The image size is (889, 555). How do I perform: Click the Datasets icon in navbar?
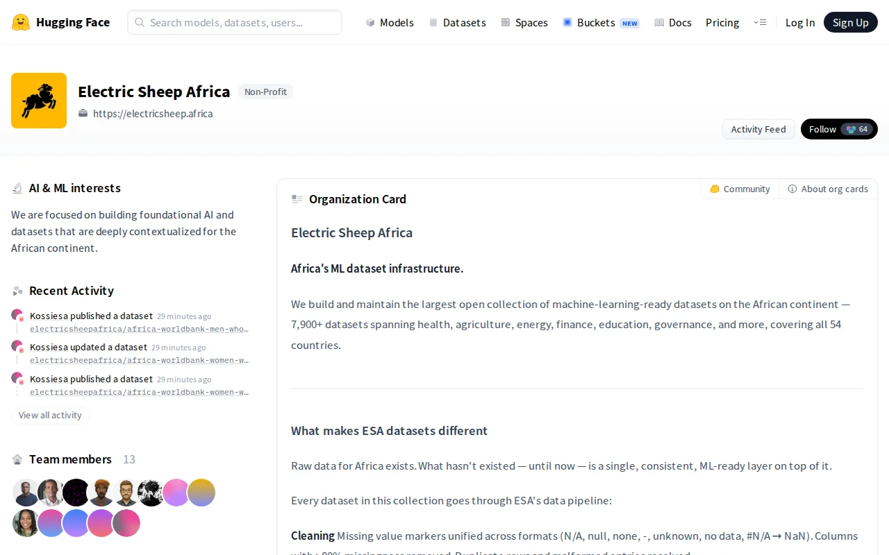click(433, 22)
